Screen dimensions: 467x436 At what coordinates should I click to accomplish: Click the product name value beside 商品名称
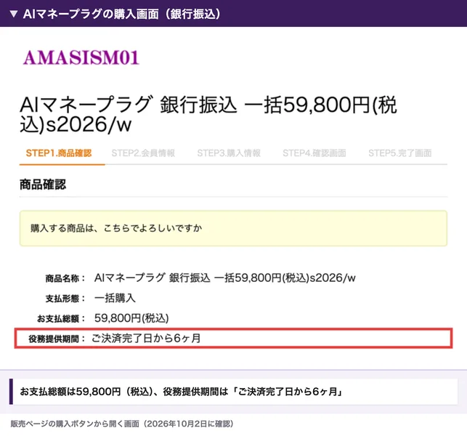click(x=225, y=278)
